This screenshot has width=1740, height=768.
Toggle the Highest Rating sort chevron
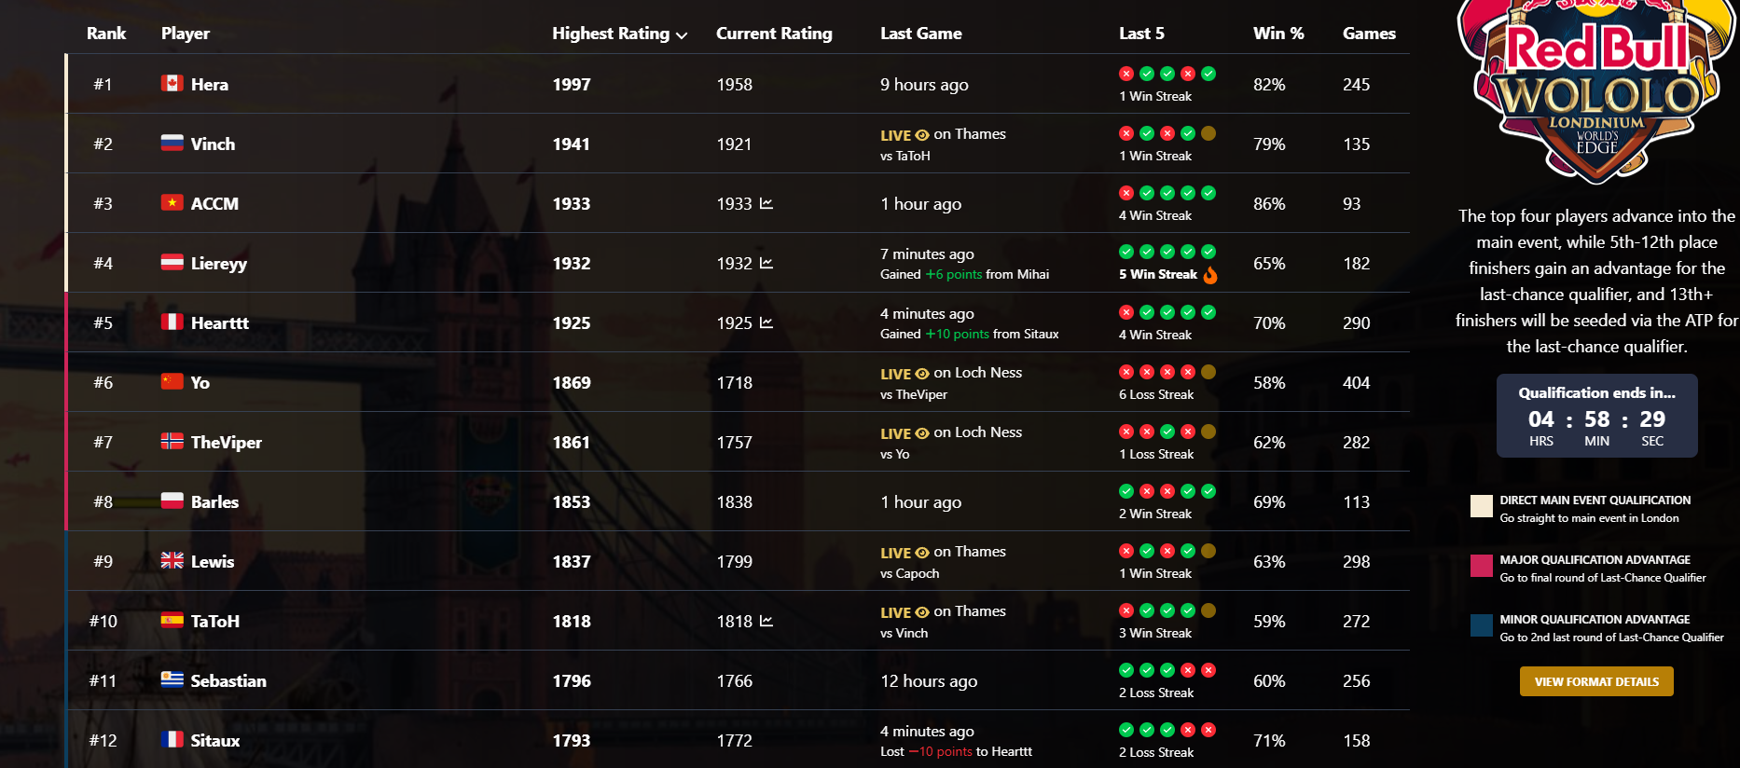(682, 35)
